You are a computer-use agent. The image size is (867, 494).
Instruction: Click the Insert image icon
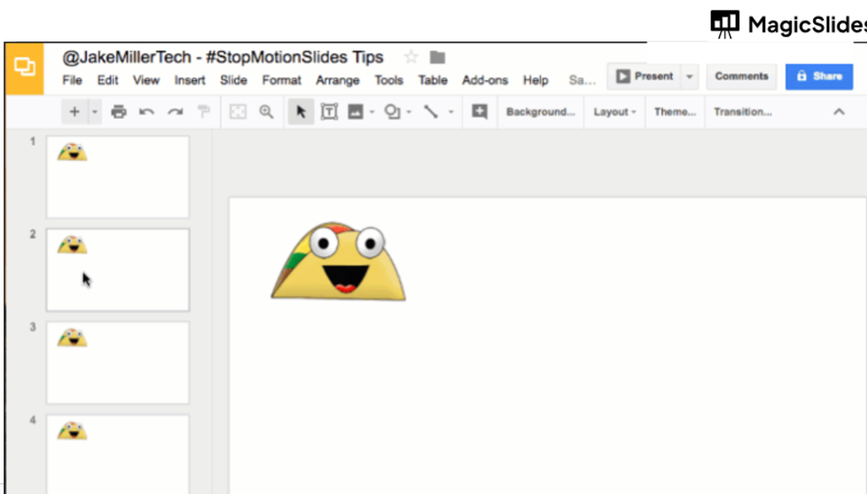[x=356, y=112]
